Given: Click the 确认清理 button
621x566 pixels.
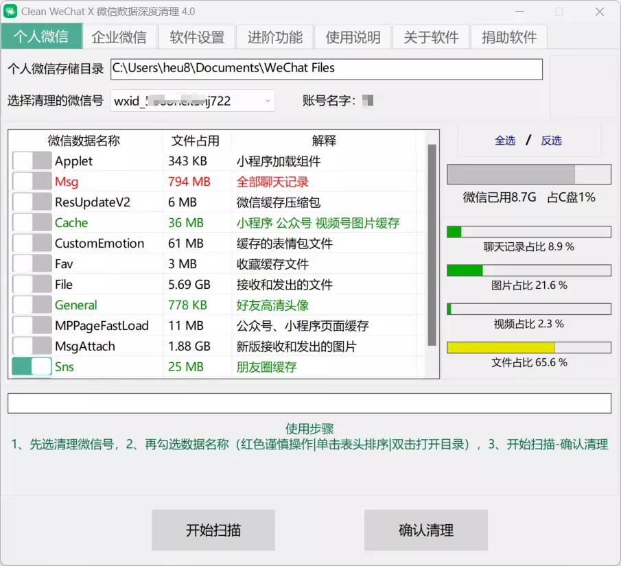Looking at the screenshot, I should [x=425, y=530].
